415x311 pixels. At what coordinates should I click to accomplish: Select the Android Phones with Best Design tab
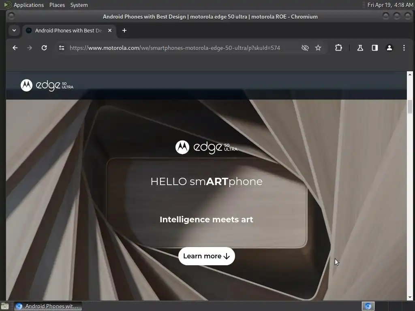[x=68, y=30]
